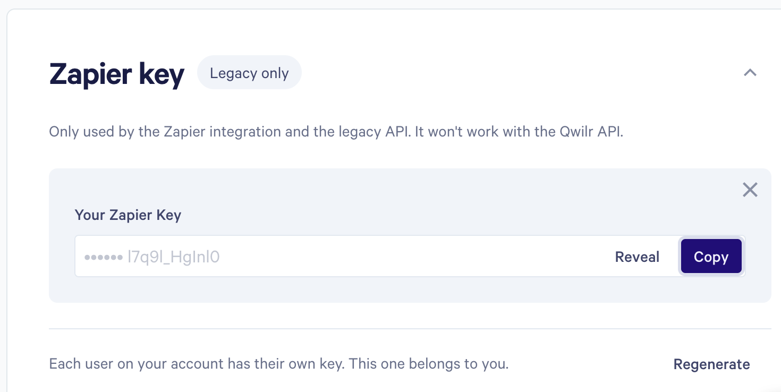Collapse the Zapier key section chevron
The image size is (781, 392).
pos(750,73)
